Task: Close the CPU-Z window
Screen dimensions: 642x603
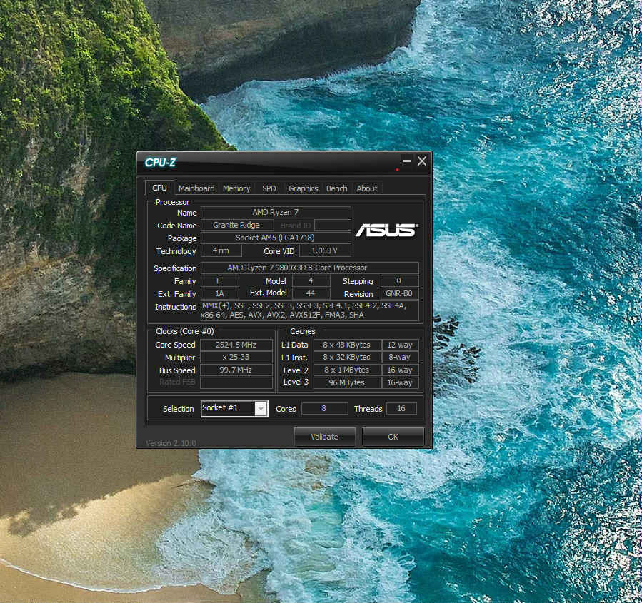Action: [x=422, y=161]
